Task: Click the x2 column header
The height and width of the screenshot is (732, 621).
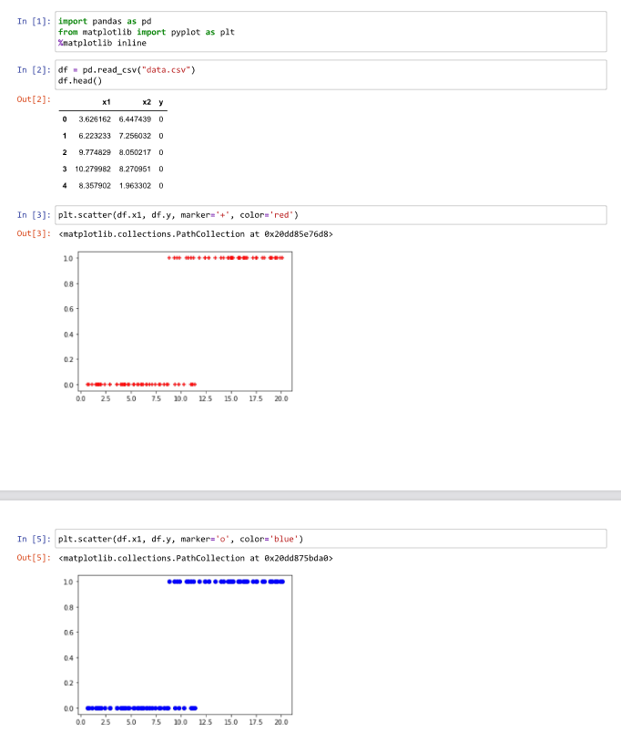Action: 147,102
